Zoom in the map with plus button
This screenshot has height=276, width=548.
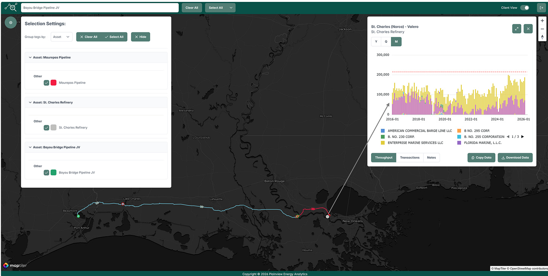click(542, 21)
